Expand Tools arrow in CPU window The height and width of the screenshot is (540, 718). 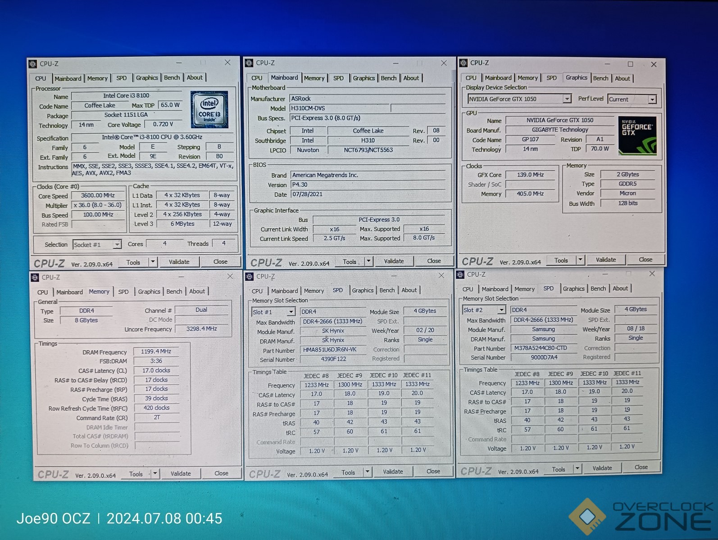(153, 262)
